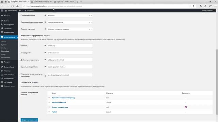Open the browser home page icon

(17, 6)
